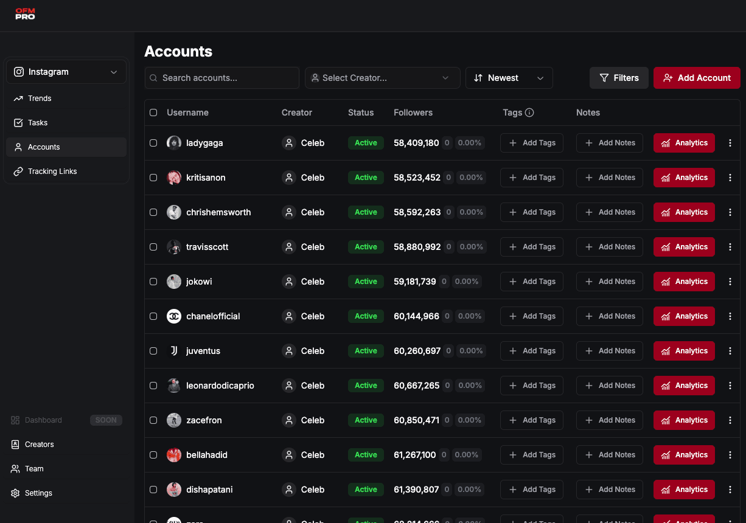Open Analytics for ladygaga
Viewport: 746px width, 523px height.
coord(684,143)
